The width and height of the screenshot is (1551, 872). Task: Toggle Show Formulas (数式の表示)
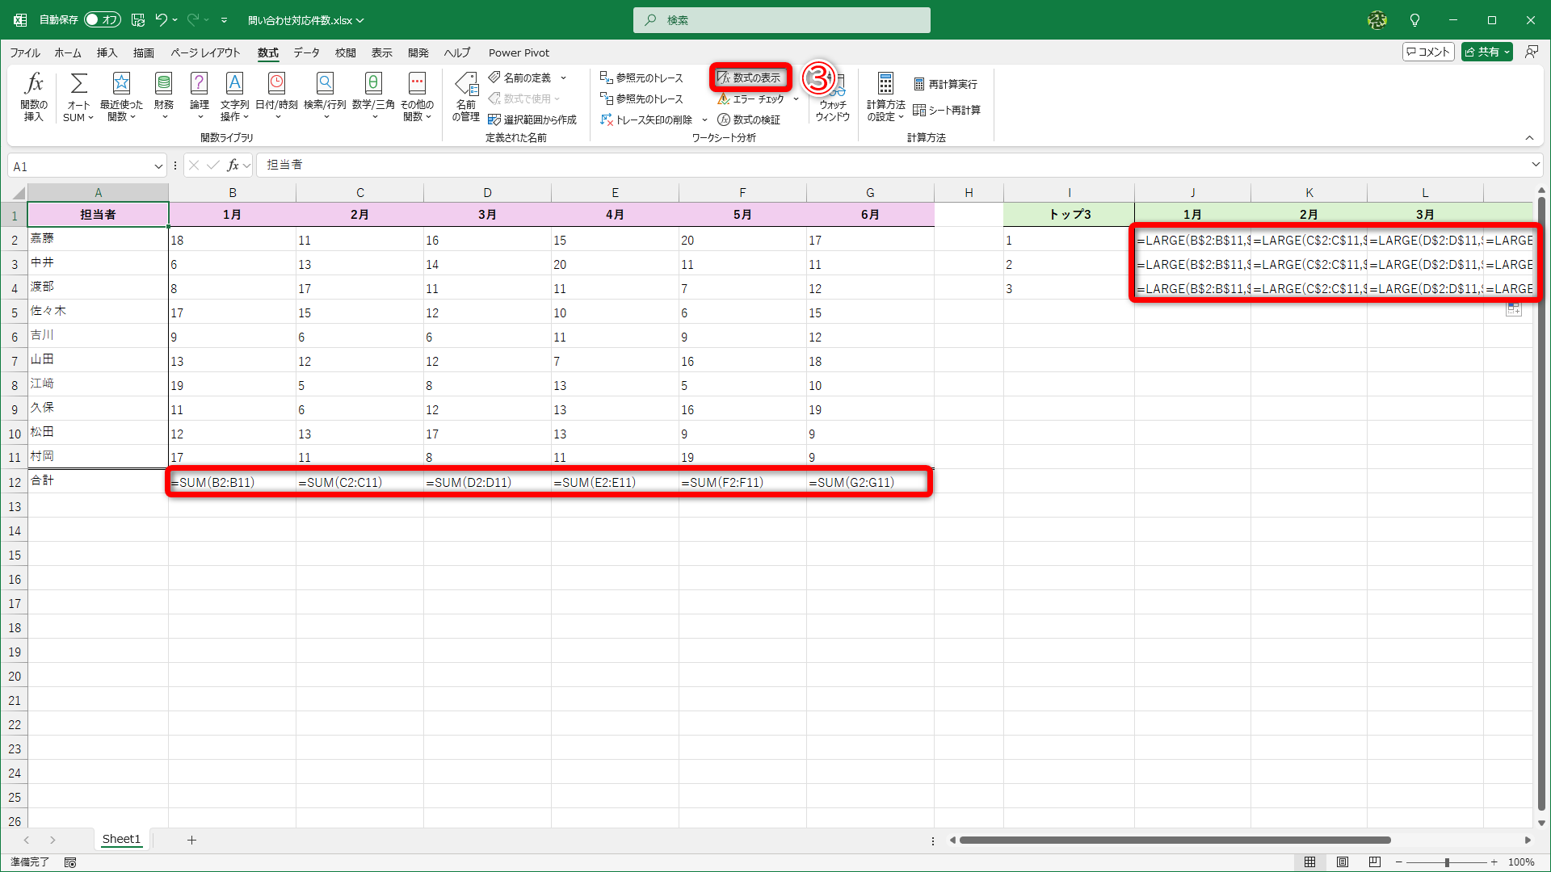(750, 78)
